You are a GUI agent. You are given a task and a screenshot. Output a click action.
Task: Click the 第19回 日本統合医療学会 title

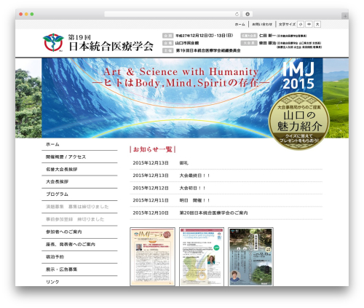[x=111, y=43]
